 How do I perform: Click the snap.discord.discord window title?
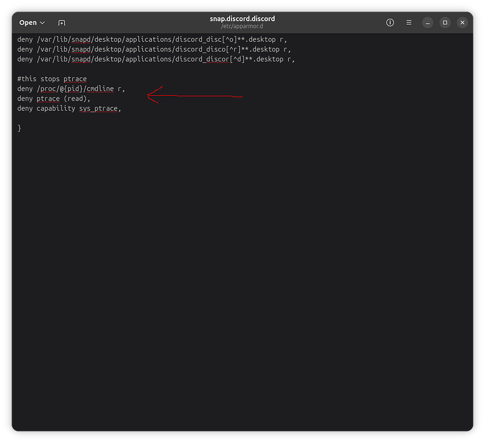(242, 19)
